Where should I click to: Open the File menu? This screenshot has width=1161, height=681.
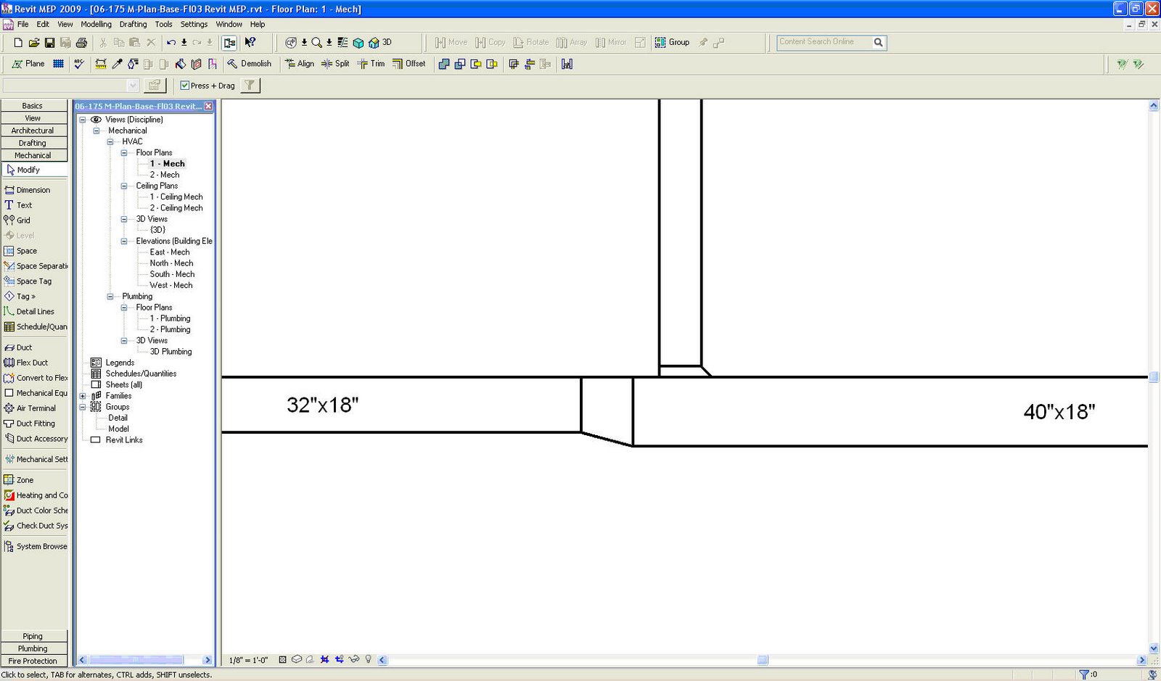tap(23, 24)
